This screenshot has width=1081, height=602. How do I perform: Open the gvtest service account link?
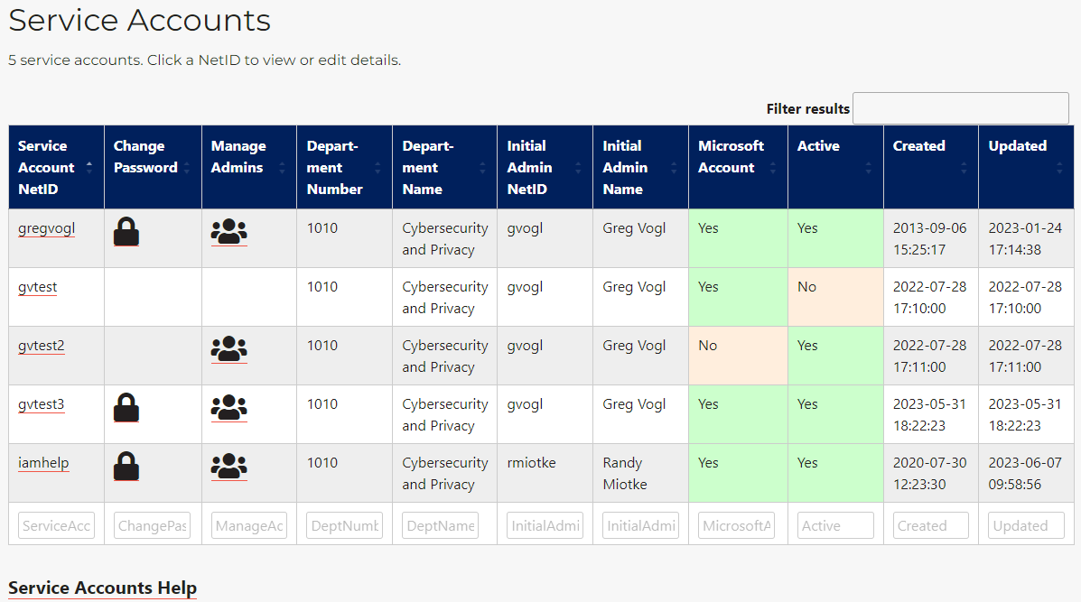(x=37, y=287)
